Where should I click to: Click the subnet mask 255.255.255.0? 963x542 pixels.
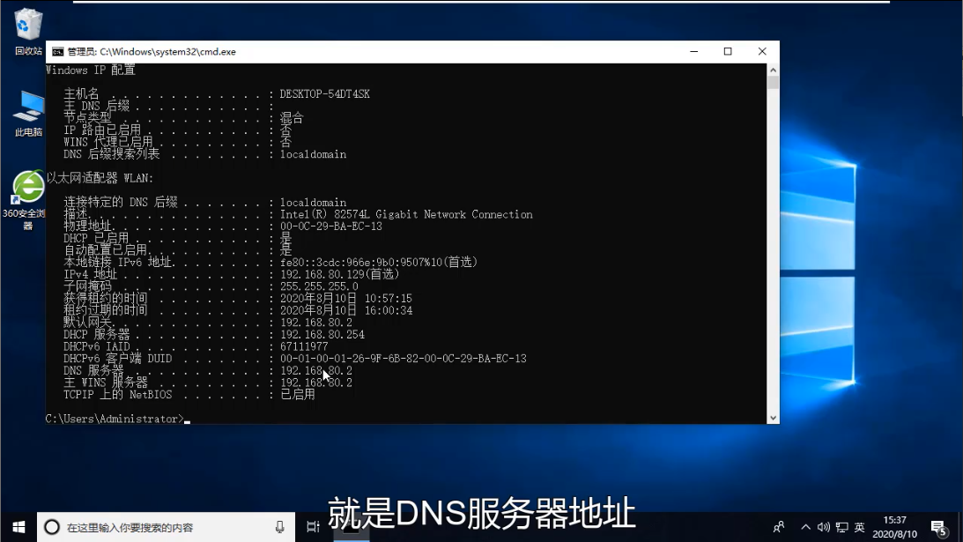[x=319, y=286]
